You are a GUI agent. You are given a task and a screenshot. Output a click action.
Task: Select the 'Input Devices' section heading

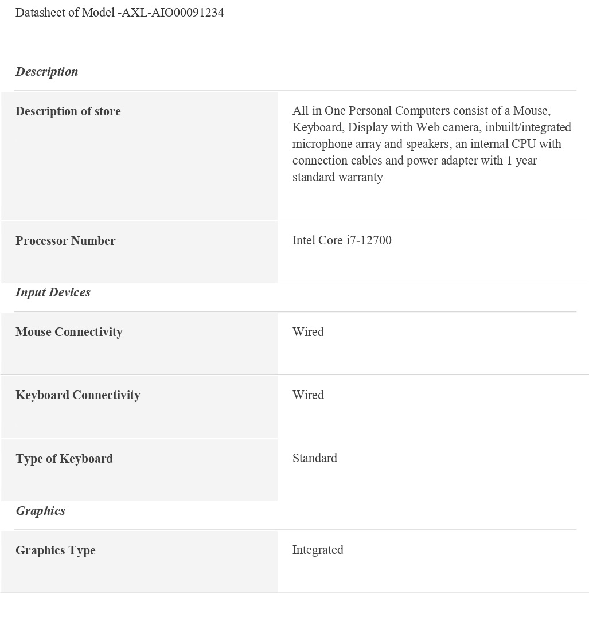(53, 292)
